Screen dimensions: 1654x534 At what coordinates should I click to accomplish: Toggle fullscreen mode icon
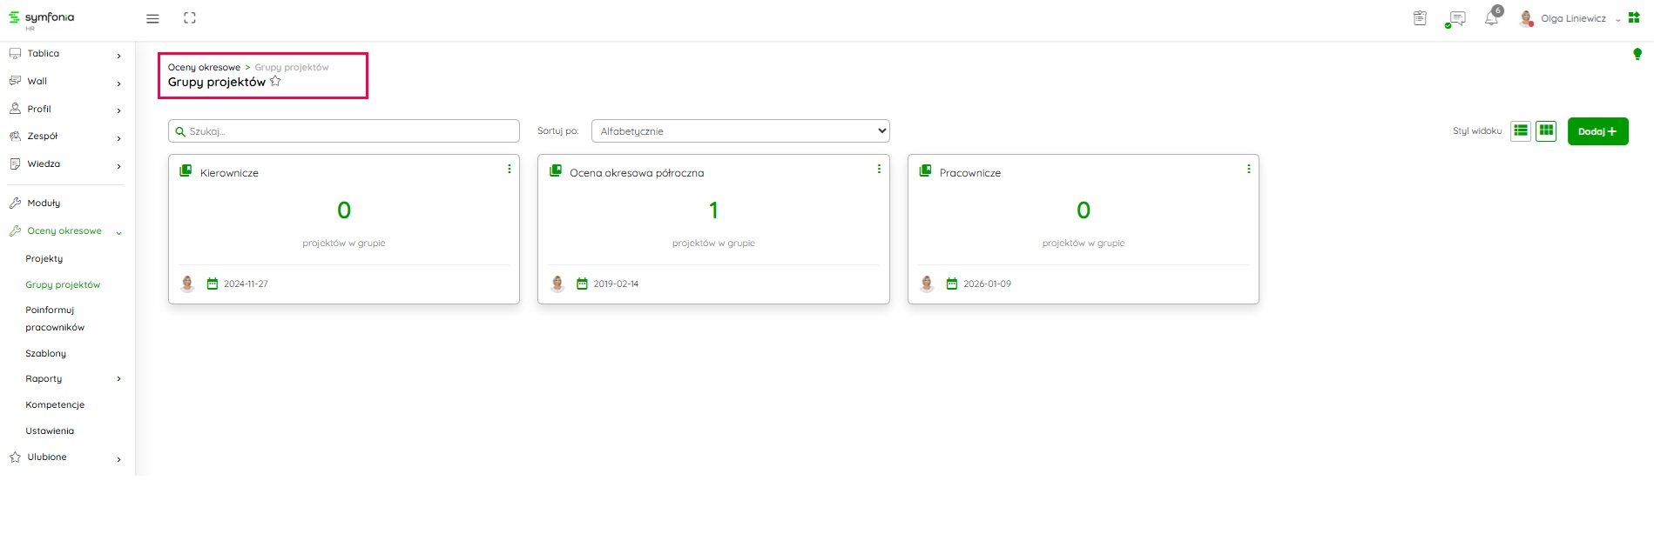tap(190, 18)
